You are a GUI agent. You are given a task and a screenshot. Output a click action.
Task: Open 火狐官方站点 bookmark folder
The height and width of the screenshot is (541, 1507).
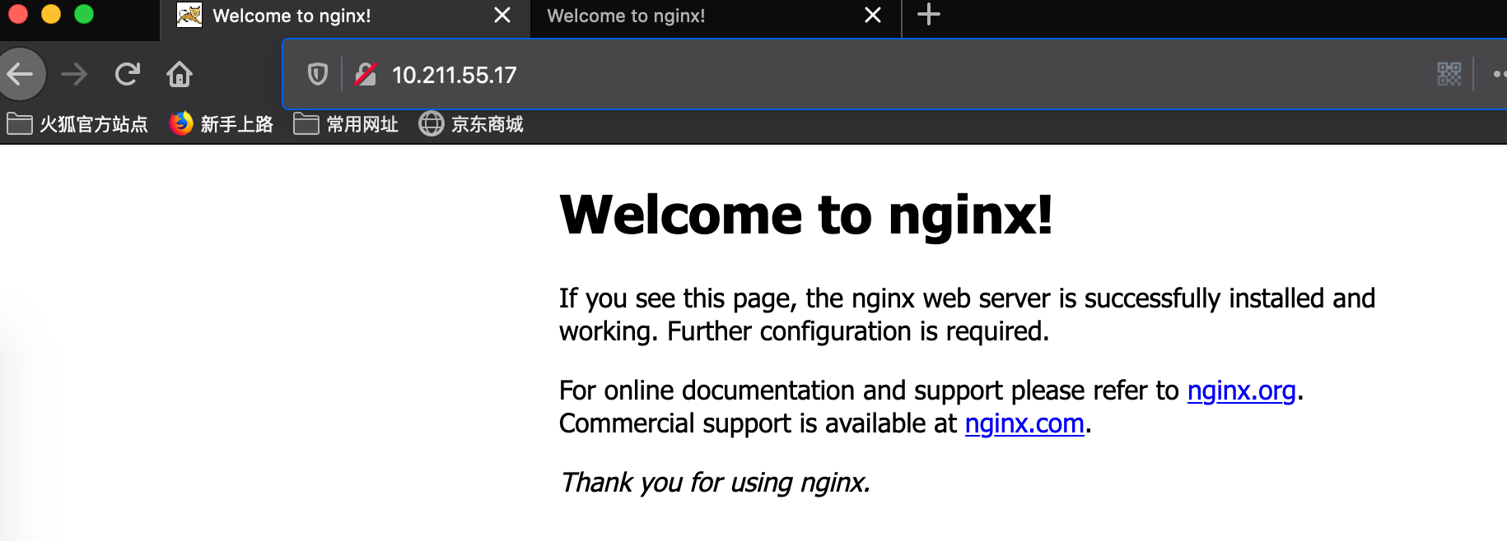77,124
